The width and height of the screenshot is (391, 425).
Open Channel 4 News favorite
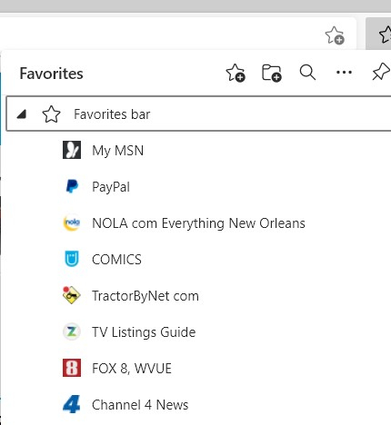(140, 405)
